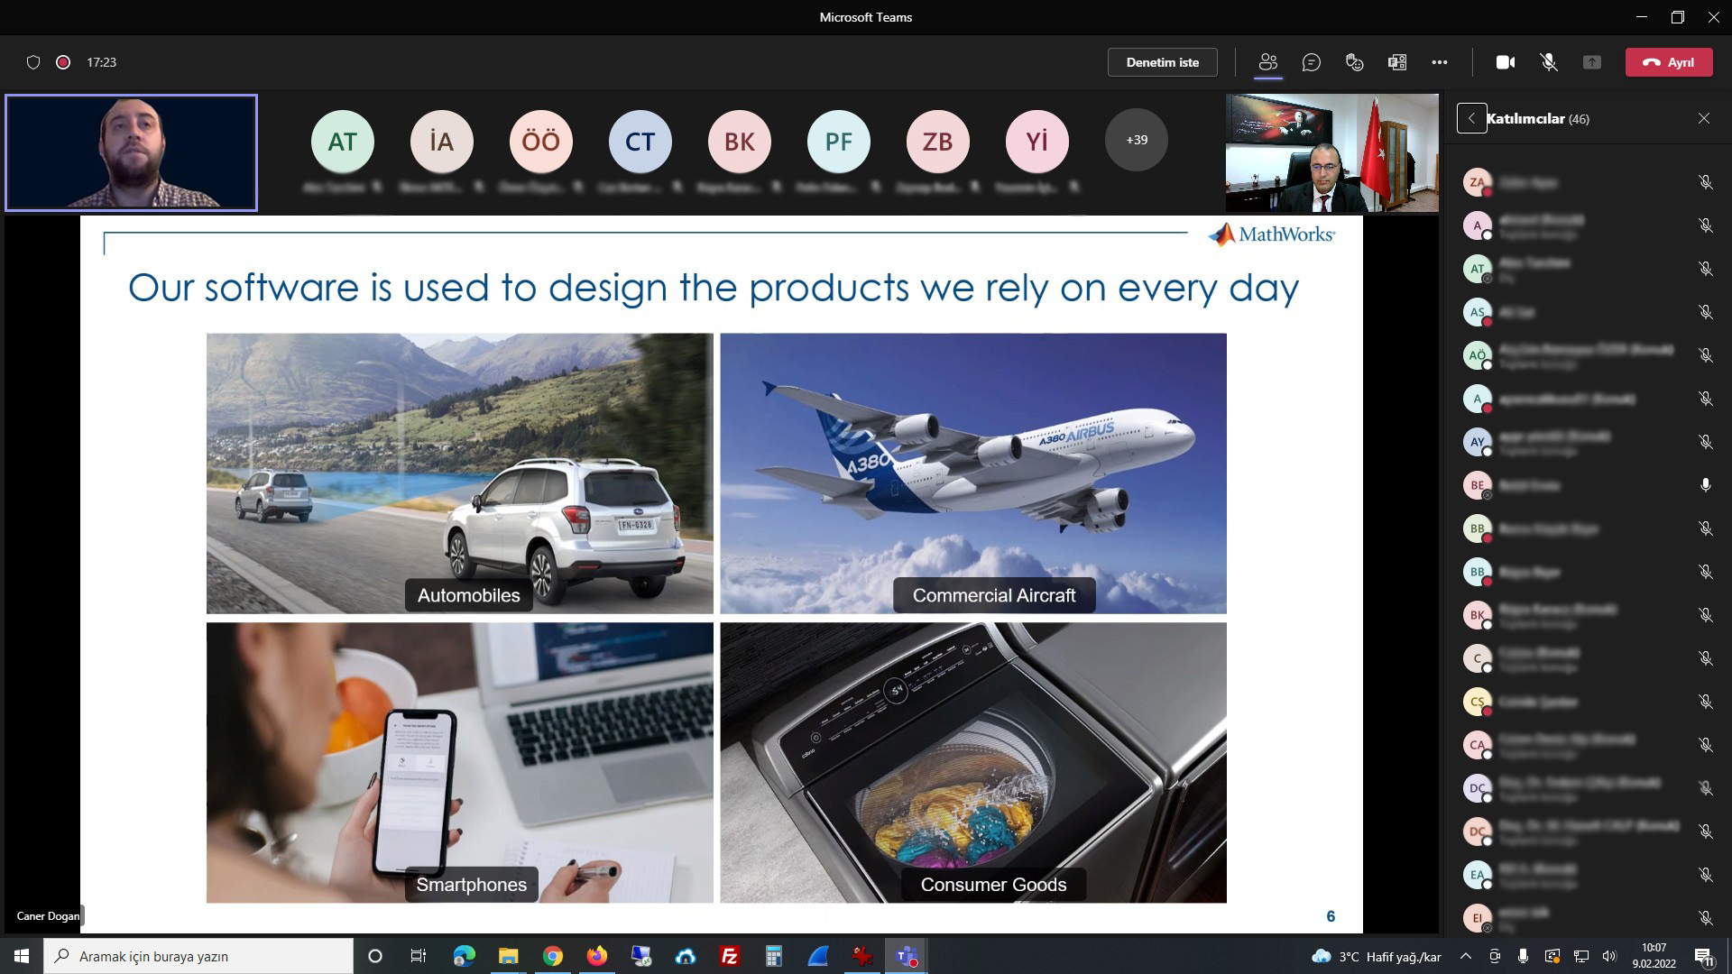Click the share content tray icon

click(x=1592, y=62)
